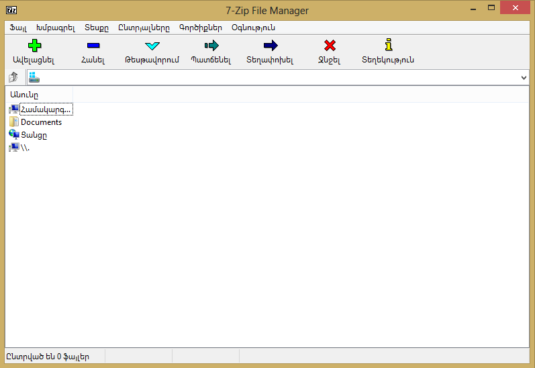Select the Documents list entry text
Screen dimensions: 535x368
[x=42, y=122]
